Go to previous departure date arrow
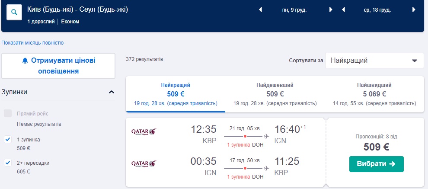428x189 pixels. (260, 10)
